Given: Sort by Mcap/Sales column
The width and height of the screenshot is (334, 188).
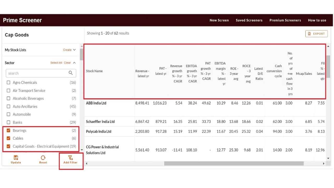Looking at the screenshot, I should (x=304, y=74).
